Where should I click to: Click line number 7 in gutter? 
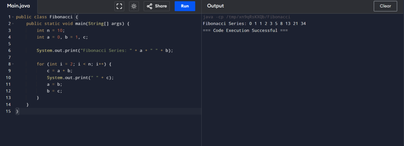pos(9,57)
